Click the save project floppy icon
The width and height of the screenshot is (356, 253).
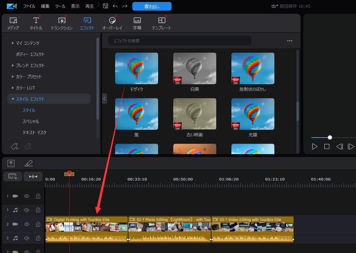pyautogui.click(x=105, y=6)
